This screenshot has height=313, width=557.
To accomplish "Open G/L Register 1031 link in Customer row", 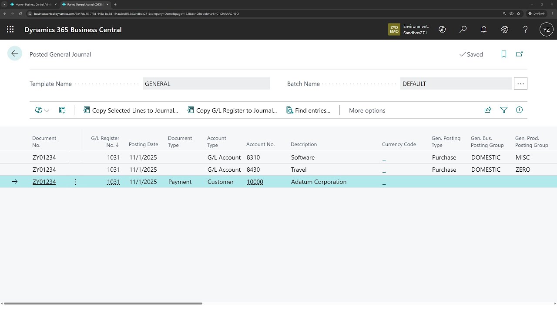I will click(113, 182).
